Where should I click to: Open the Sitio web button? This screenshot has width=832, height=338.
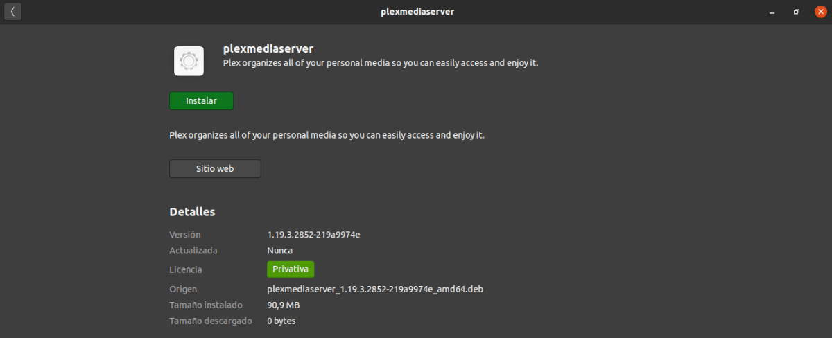(x=215, y=168)
